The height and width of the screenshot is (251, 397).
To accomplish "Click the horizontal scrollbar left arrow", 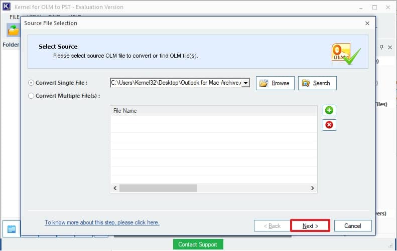I will [115, 188].
